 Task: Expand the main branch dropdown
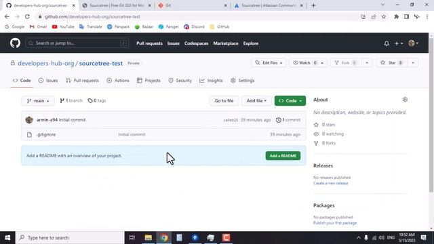pyautogui.click(x=38, y=101)
